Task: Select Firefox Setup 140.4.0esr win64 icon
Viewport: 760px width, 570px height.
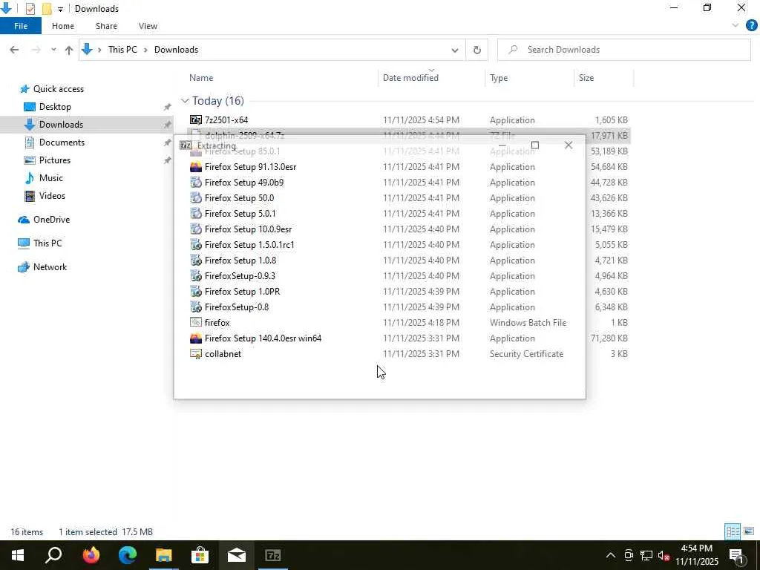Action: tap(196, 338)
